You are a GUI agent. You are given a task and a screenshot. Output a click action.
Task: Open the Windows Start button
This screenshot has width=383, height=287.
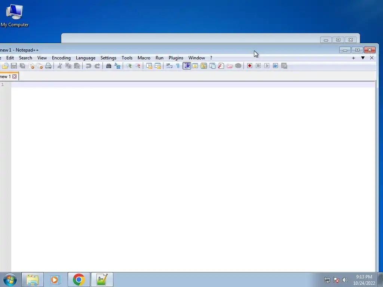point(10,280)
